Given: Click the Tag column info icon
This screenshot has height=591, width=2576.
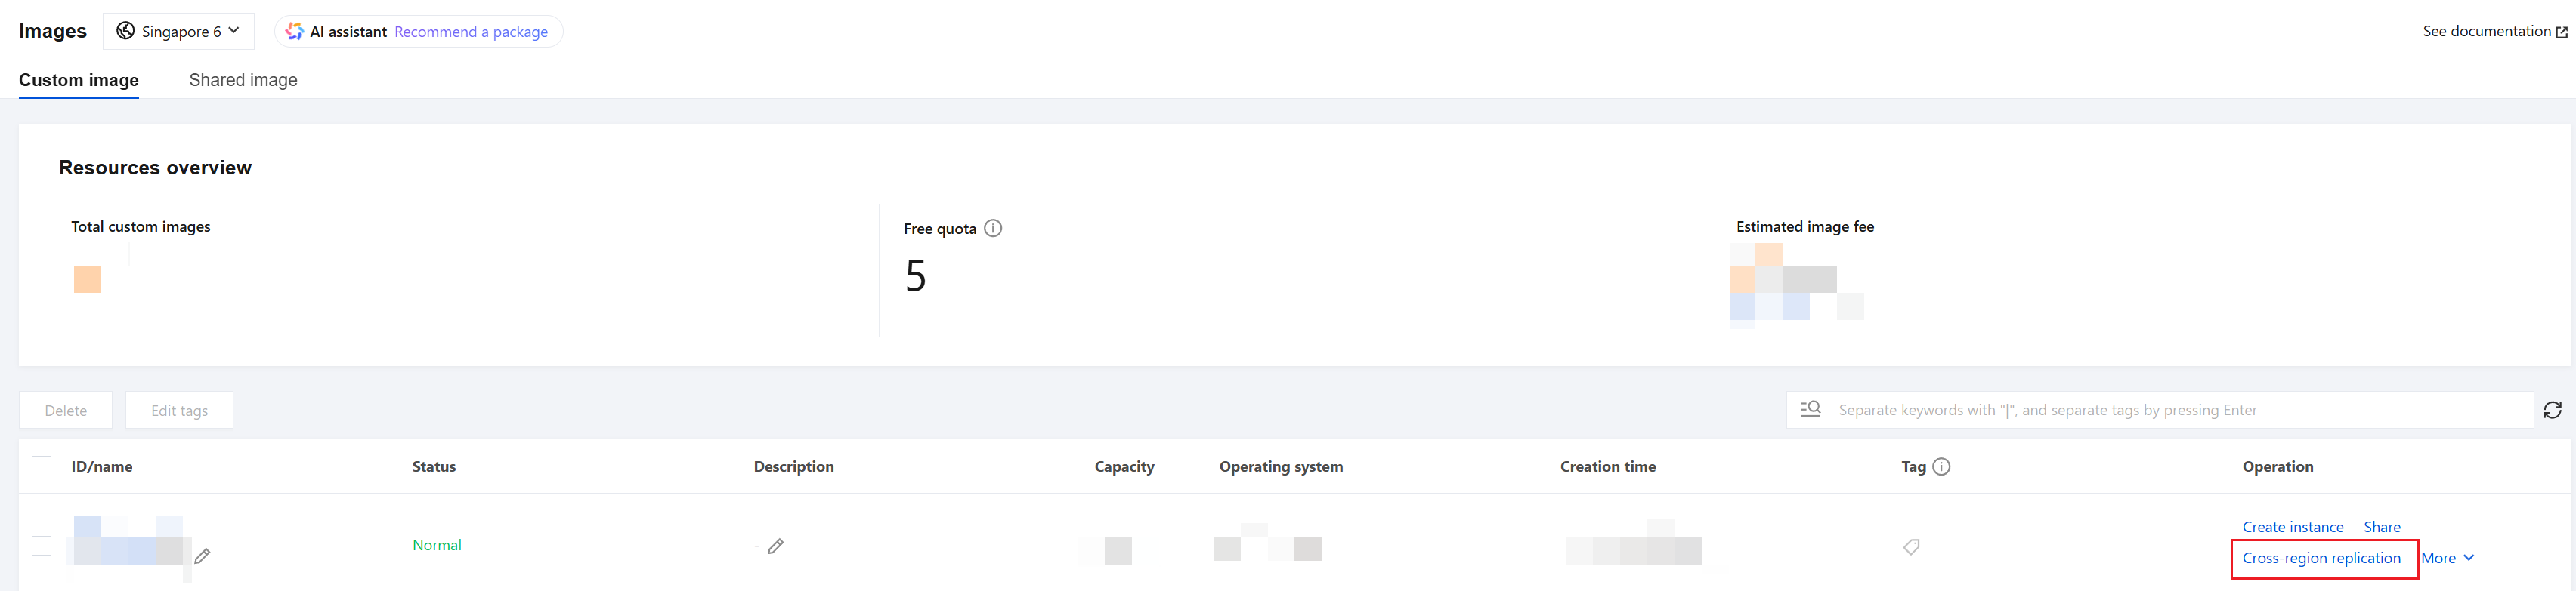Looking at the screenshot, I should pyautogui.click(x=1941, y=466).
